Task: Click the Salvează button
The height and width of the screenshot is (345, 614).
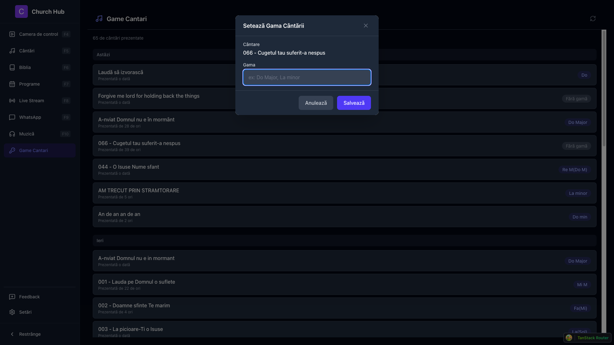Action: (x=354, y=103)
